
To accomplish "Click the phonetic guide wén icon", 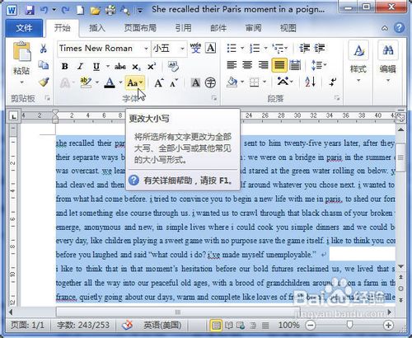I will point(195,48).
